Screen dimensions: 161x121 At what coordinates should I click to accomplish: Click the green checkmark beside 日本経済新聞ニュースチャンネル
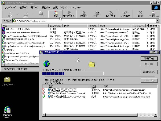pyautogui.click(x=44, y=97)
